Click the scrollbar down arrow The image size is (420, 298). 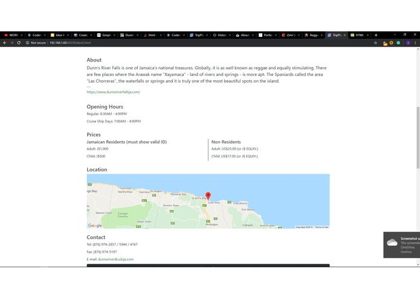tap(418, 264)
